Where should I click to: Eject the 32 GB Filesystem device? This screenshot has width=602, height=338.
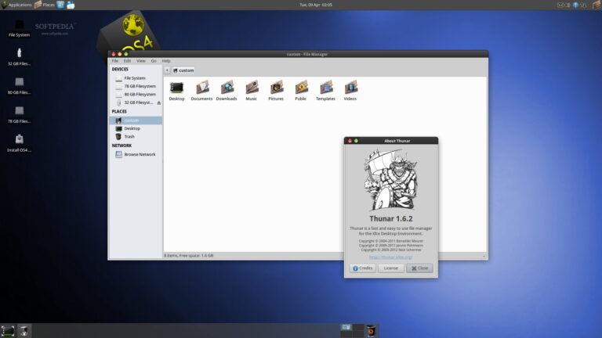[x=158, y=102]
